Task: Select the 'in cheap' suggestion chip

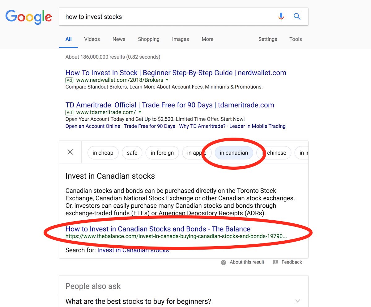Action: coord(103,153)
